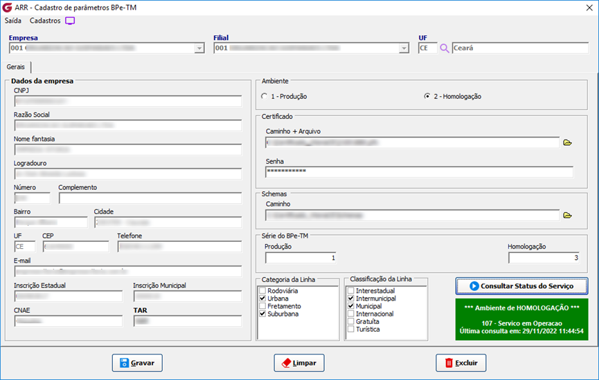Image resolution: width=599 pixels, height=380 pixels.
Task: Expand the Filial dropdown
Action: pos(404,48)
